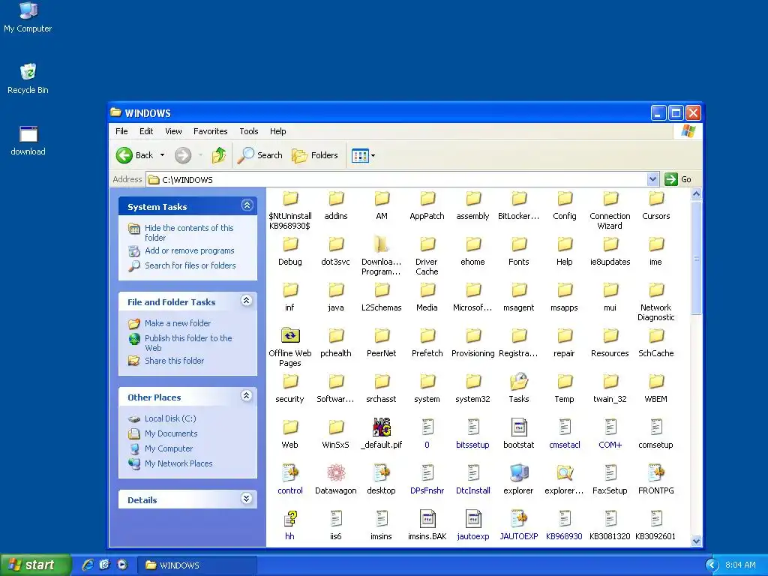Go to My Network Places link

pyautogui.click(x=178, y=463)
